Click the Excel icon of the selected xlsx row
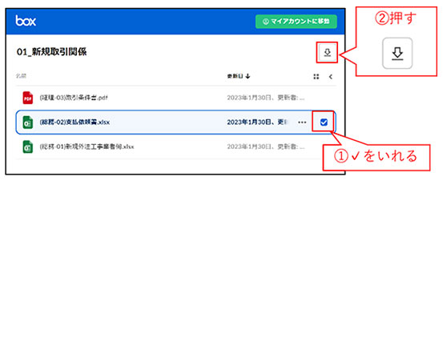The height and width of the screenshot is (345, 443). click(x=28, y=122)
